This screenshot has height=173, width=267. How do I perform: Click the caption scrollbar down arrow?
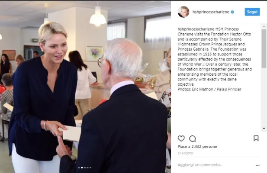(x=264, y=128)
